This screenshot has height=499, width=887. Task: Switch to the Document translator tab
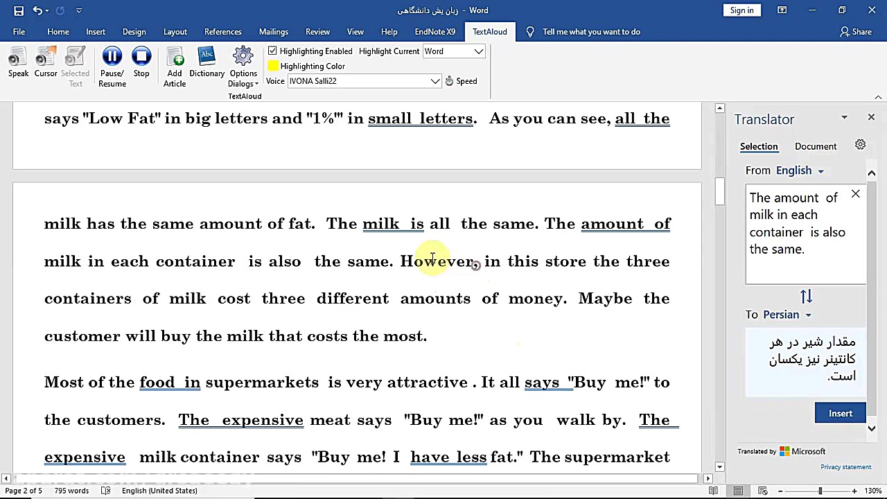tap(816, 146)
